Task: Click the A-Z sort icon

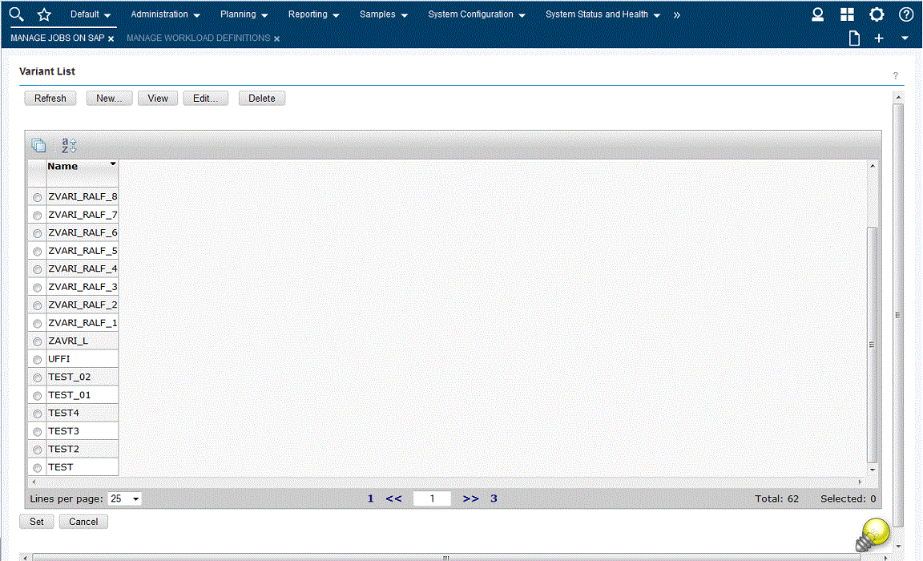Action: tap(67, 145)
